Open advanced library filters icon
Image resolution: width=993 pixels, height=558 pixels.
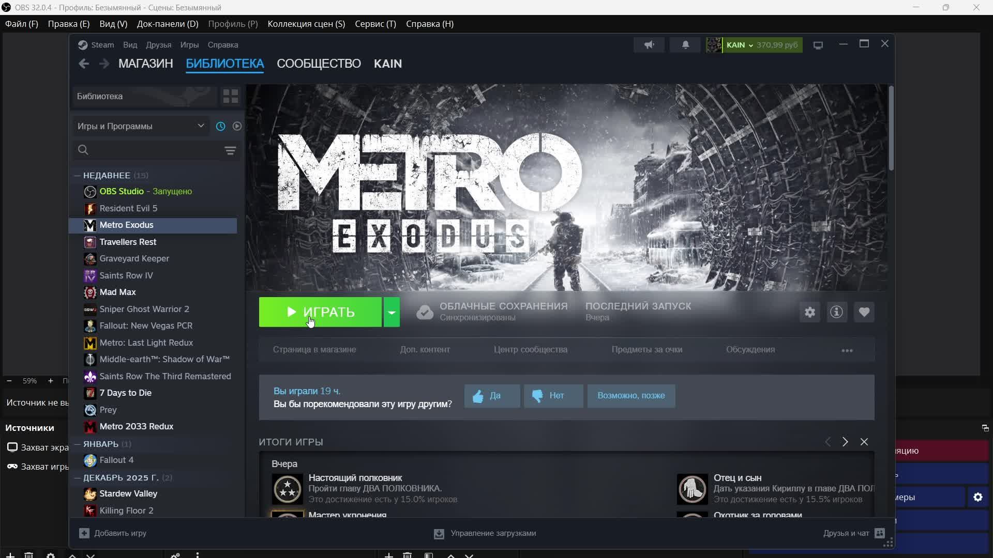230,150
